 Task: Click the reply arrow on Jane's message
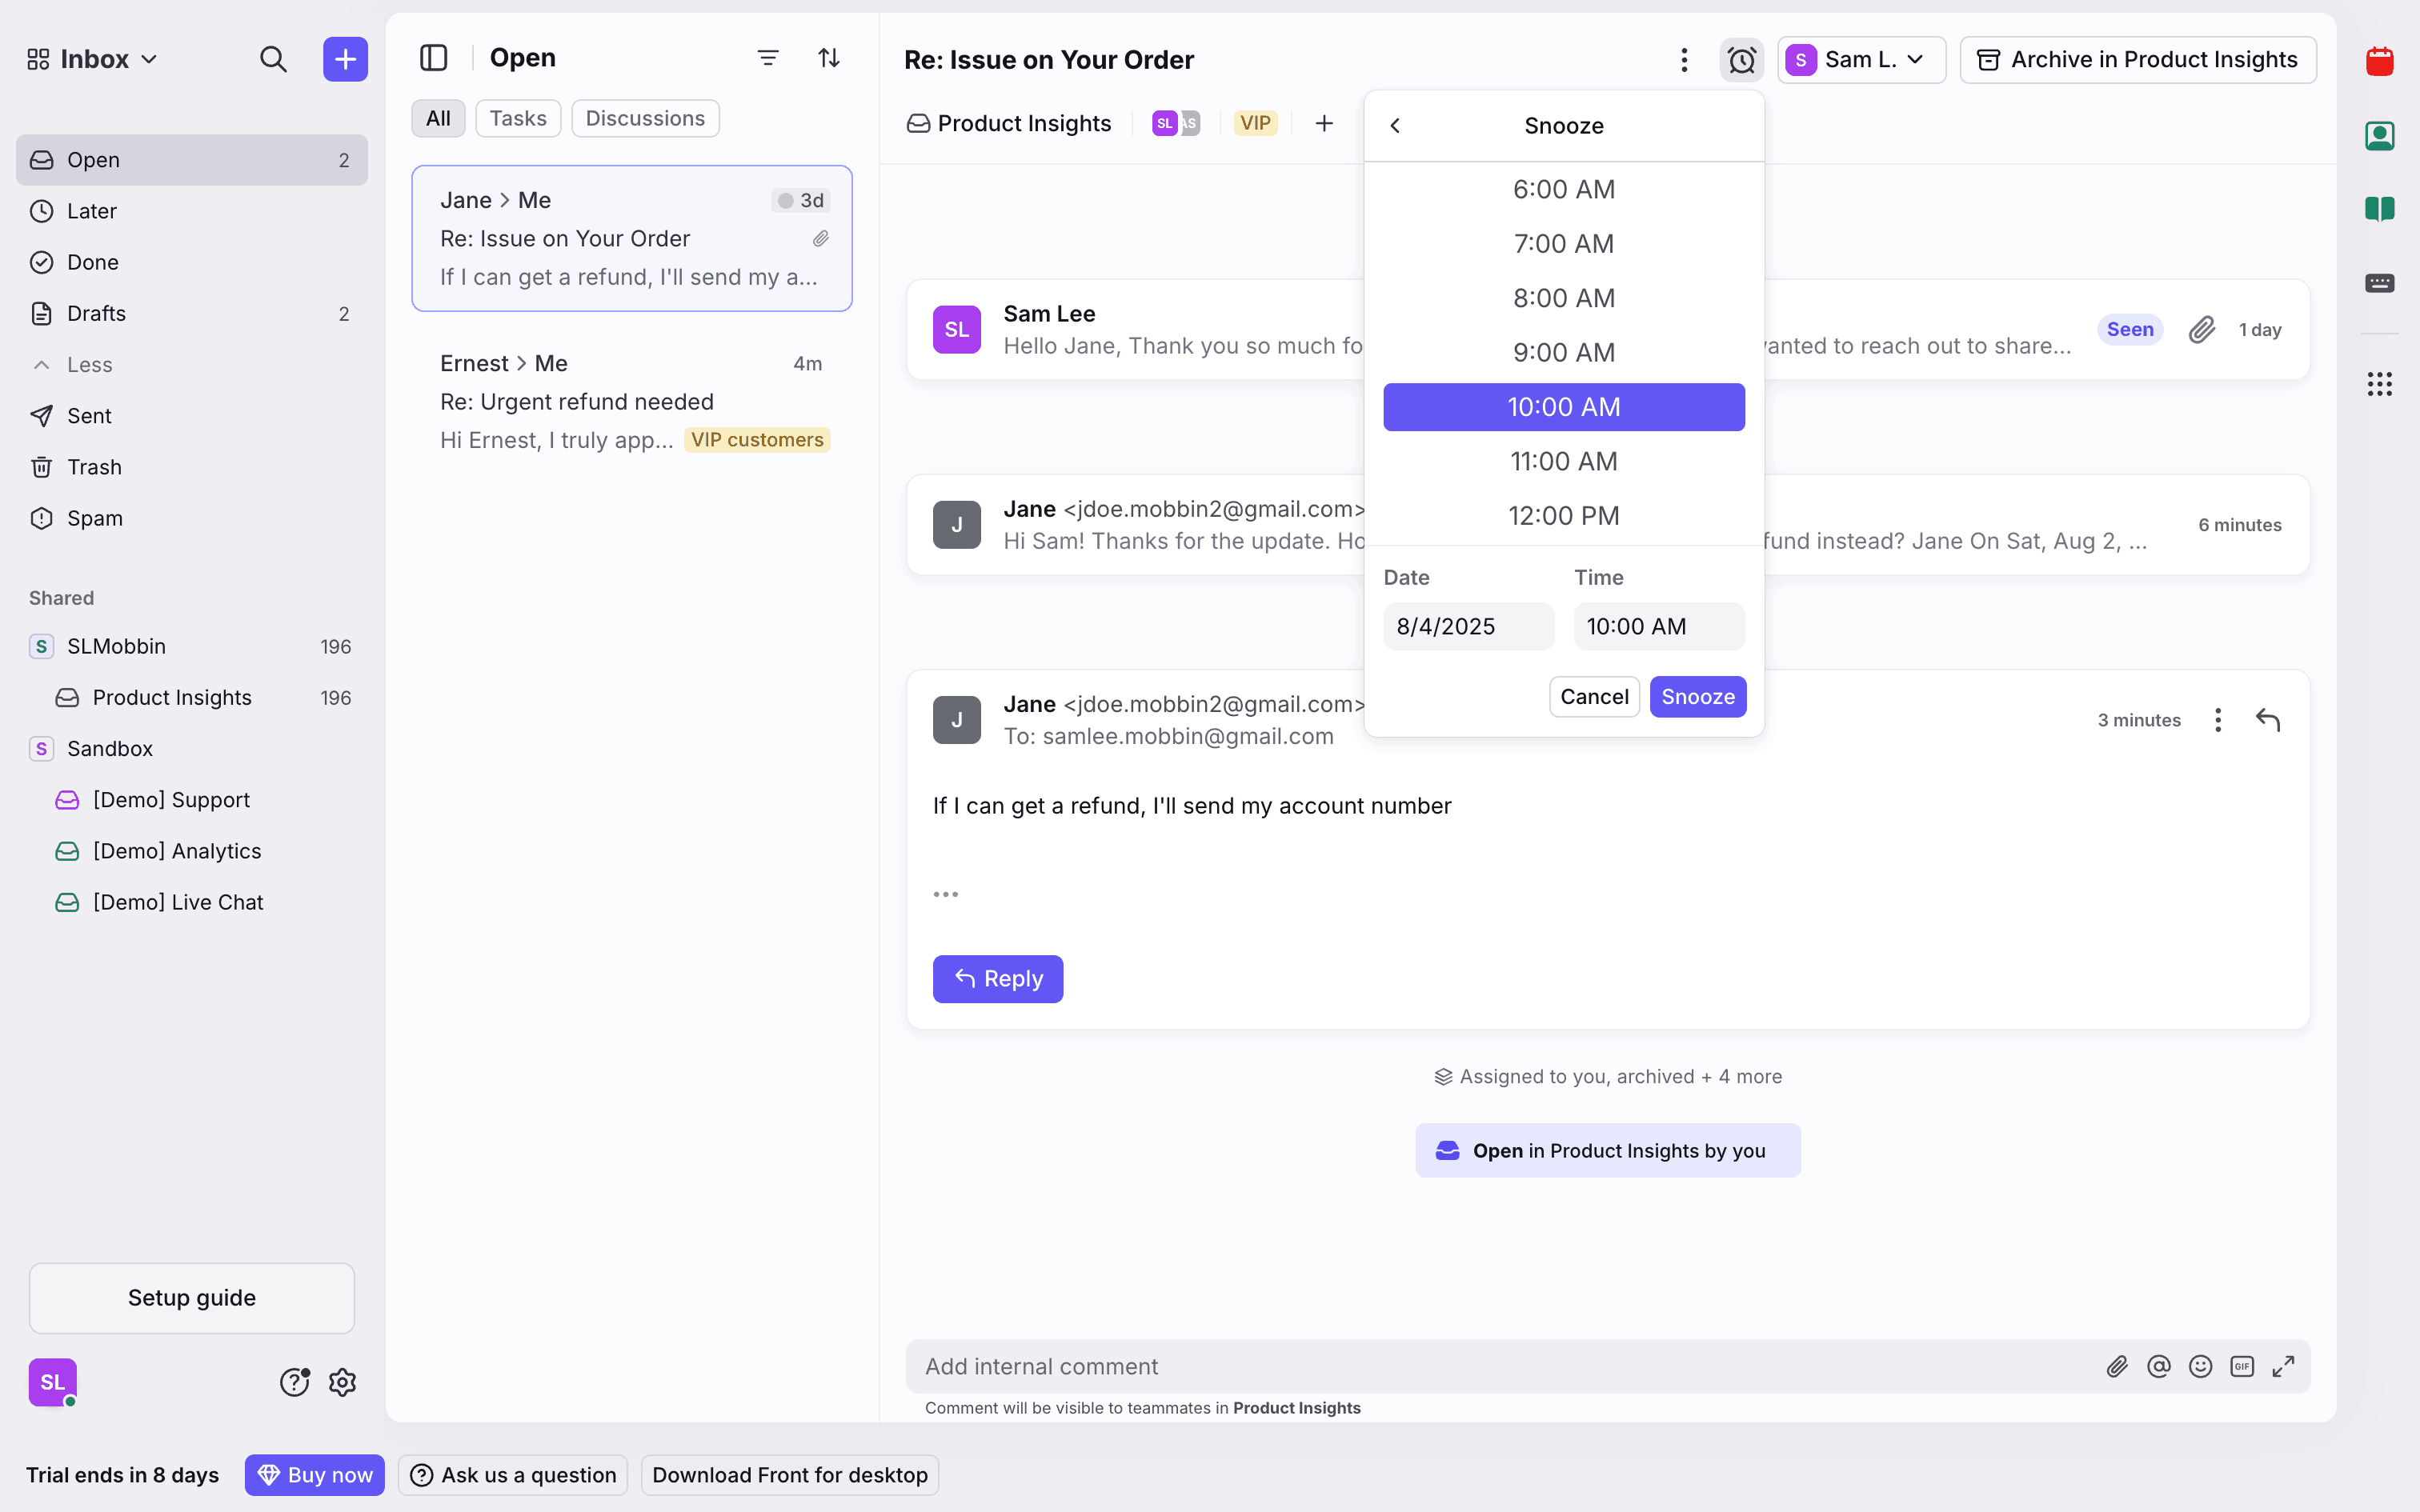(2267, 720)
